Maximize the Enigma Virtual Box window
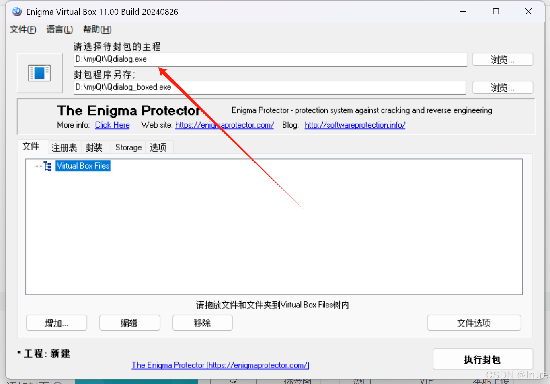Screen dimensions: 550x384 (x=496, y=12)
